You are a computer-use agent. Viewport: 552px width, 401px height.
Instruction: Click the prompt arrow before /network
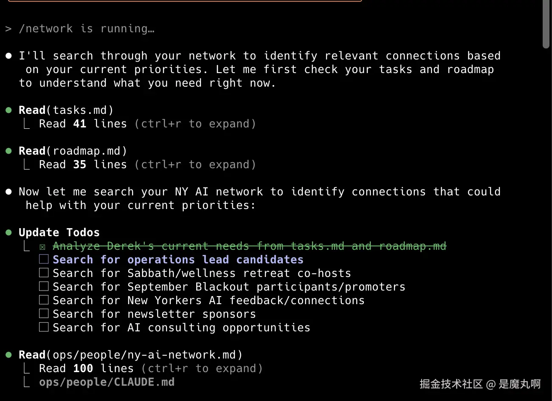8,29
